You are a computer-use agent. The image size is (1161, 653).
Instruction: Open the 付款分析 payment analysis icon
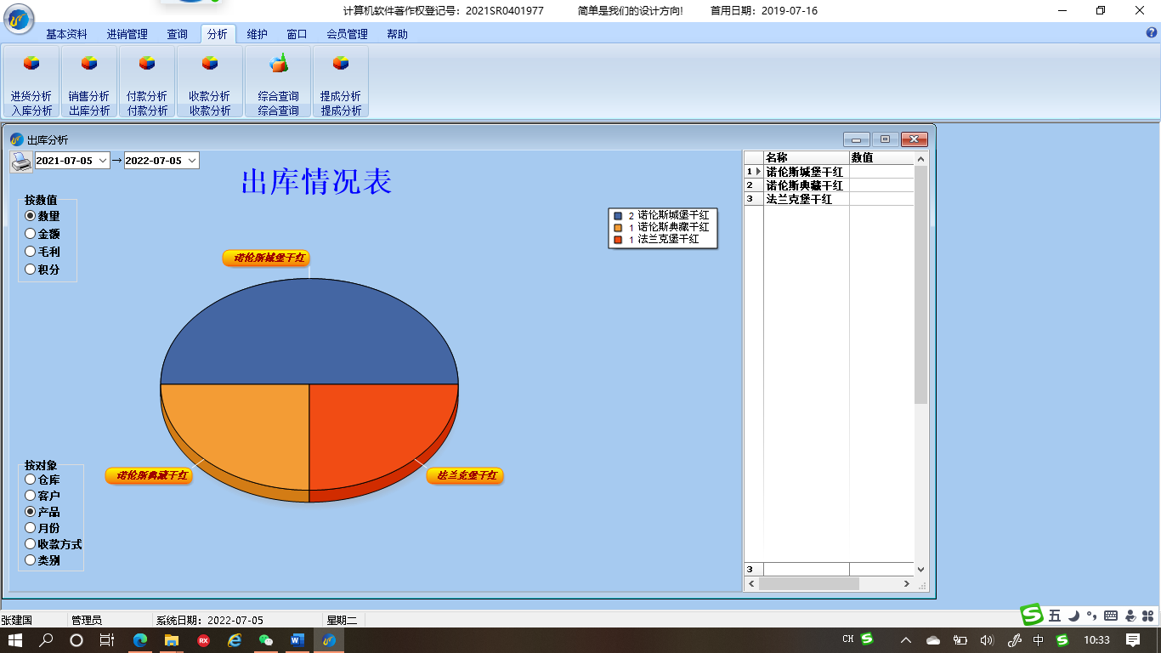147,65
